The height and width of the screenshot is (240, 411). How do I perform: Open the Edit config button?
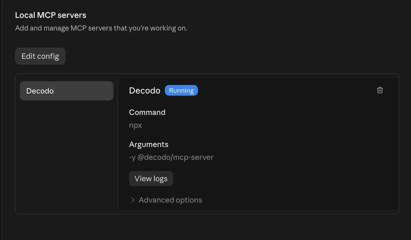(x=40, y=56)
